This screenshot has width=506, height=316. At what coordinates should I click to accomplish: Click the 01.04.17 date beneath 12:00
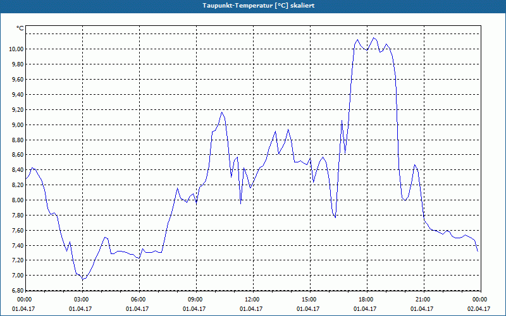250,309
